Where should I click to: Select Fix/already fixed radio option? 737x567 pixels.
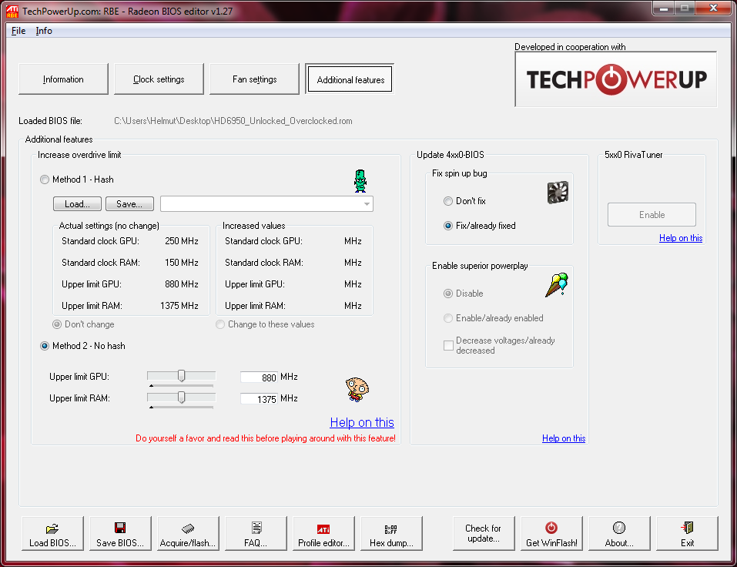pos(448,226)
